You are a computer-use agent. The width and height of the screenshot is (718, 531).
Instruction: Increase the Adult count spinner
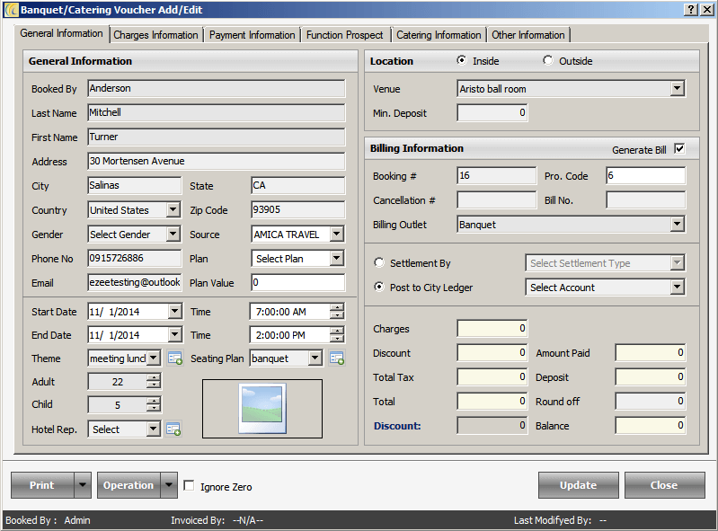click(x=154, y=378)
